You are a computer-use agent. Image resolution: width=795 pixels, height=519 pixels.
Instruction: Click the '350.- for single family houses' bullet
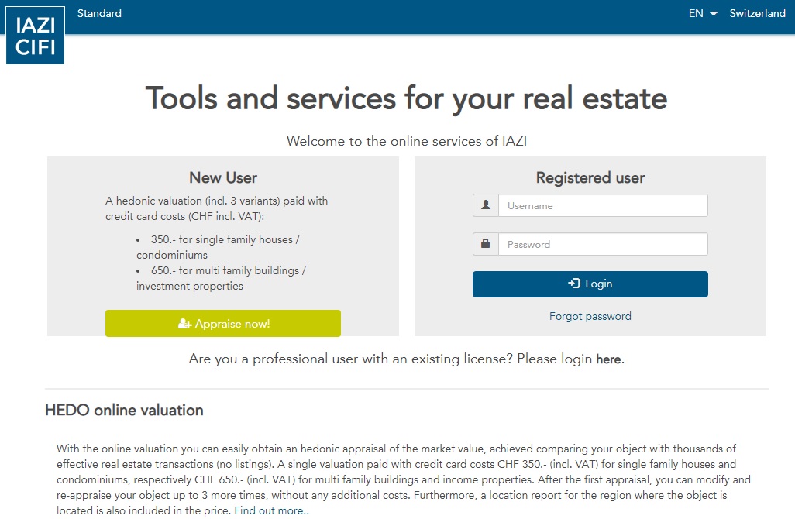[218, 247]
